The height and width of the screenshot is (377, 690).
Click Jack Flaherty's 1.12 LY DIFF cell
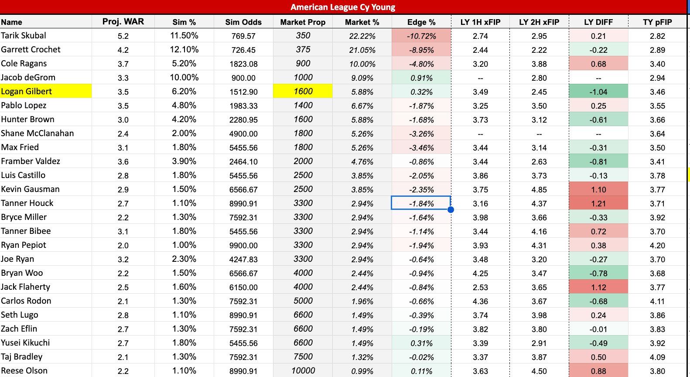coord(598,287)
